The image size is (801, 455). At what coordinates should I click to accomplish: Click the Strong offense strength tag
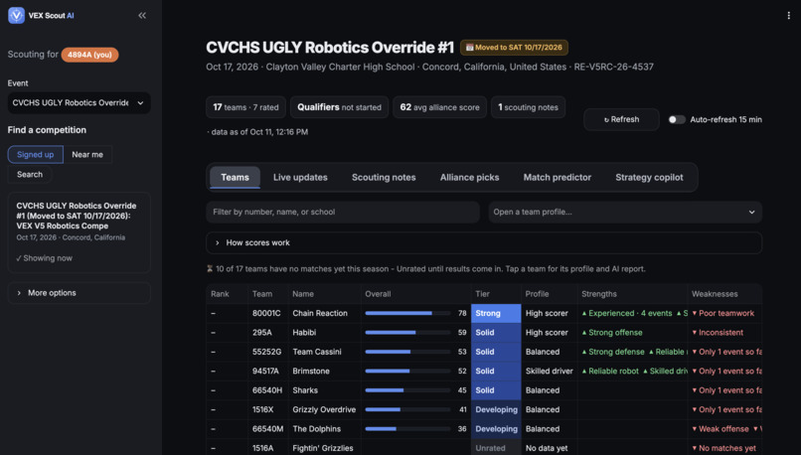tap(612, 333)
